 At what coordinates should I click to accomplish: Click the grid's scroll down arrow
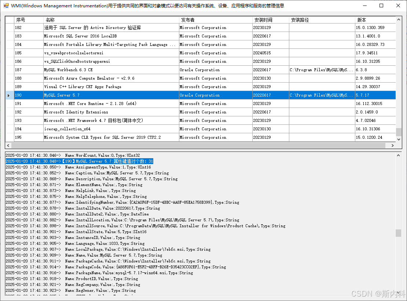[399, 139]
